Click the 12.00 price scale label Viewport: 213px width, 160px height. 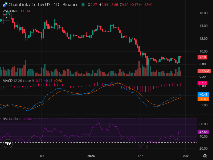pos(203,39)
